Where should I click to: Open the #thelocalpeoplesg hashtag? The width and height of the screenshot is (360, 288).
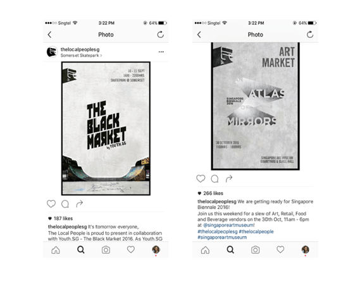[218, 231]
